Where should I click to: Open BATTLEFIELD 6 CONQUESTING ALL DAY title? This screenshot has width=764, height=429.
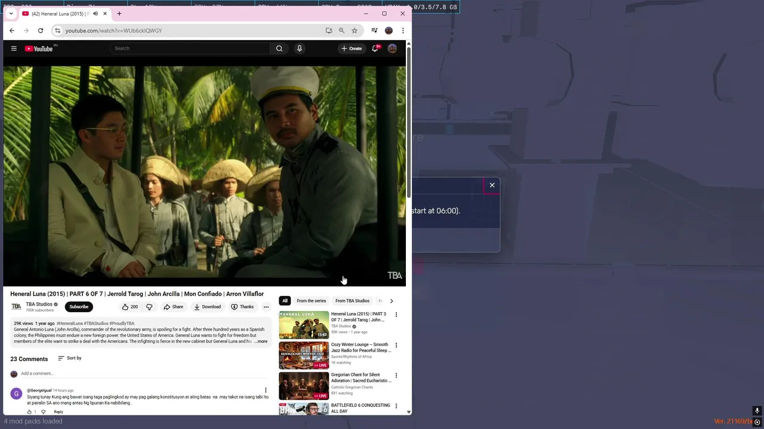(x=361, y=408)
